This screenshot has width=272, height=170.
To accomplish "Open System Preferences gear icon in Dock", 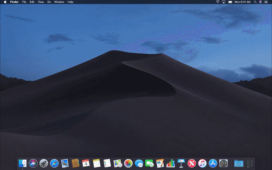I will click(224, 164).
